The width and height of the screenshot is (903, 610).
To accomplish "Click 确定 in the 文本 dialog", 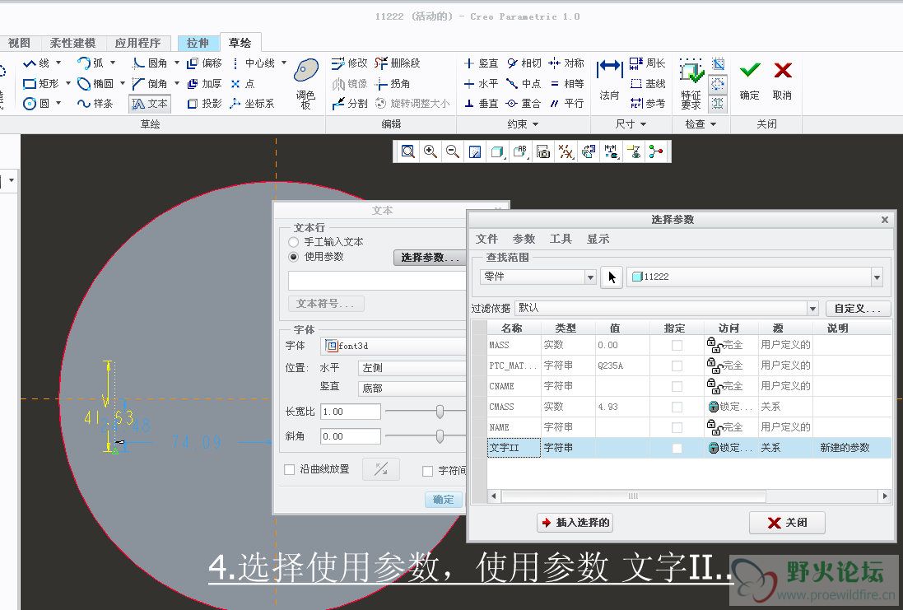I will pyautogui.click(x=444, y=500).
